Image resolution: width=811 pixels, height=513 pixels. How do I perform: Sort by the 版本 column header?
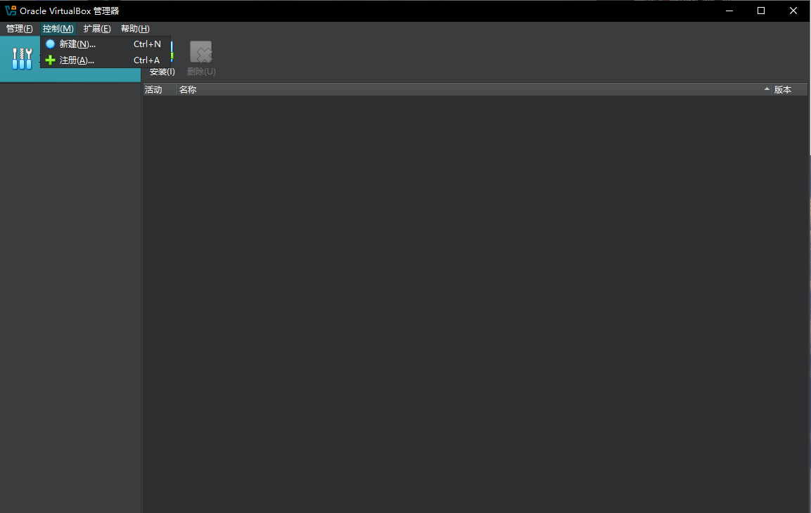[790, 90]
